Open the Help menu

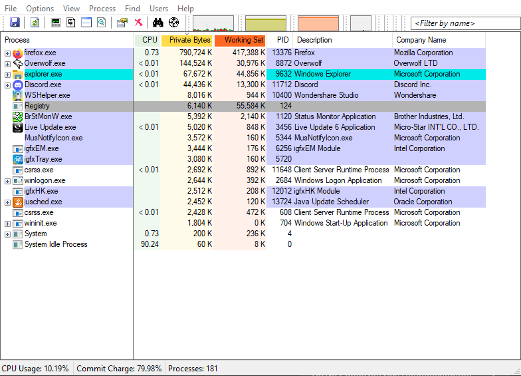[x=185, y=8]
